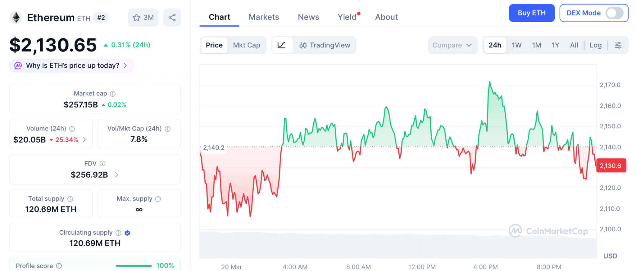Image resolution: width=636 pixels, height=271 pixels.
Task: Click the Profile score progress bar
Action: [x=134, y=266]
